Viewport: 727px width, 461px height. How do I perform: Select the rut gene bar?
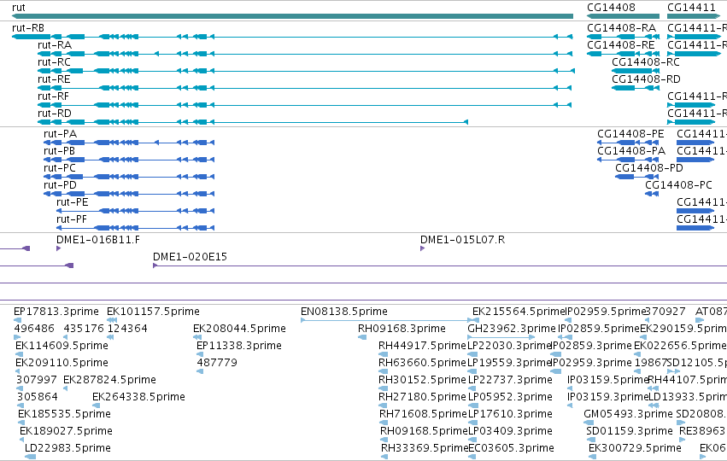click(x=292, y=16)
